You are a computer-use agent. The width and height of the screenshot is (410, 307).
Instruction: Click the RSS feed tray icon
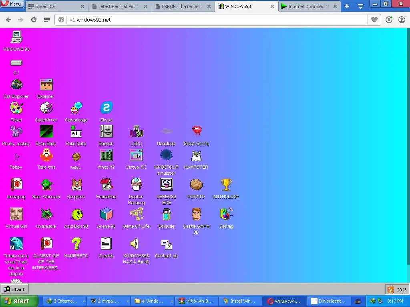pos(391,289)
